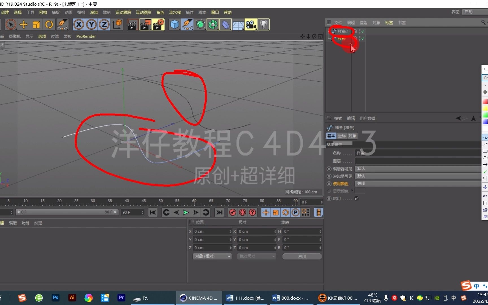Click the light bulb icon to add a light
488x305 pixels.
click(x=263, y=25)
